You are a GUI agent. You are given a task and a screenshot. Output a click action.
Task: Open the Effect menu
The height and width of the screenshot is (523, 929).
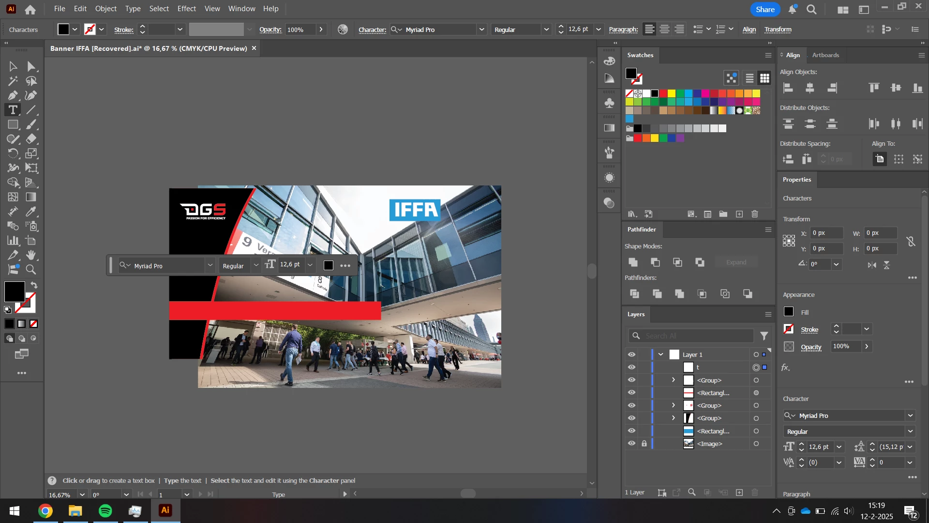click(x=186, y=9)
